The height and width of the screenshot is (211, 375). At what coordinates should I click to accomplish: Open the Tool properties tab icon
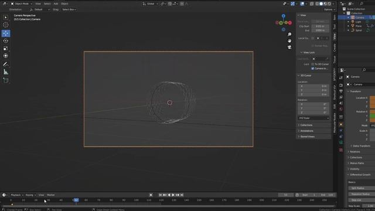coord(341,78)
